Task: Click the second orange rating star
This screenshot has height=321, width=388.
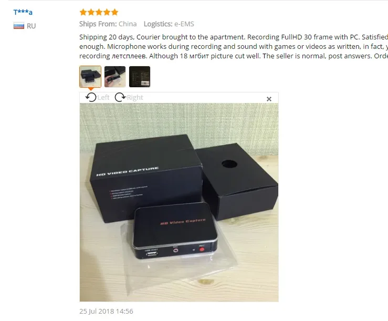Action: [x=91, y=12]
